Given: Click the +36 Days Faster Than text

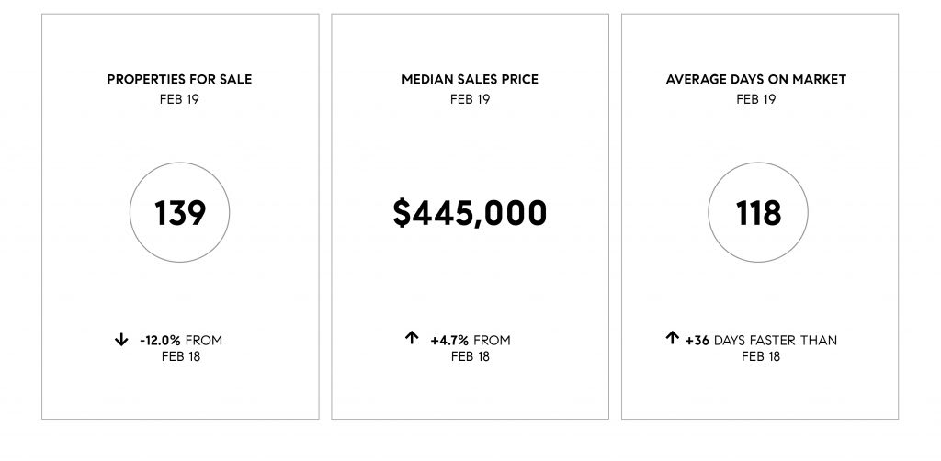Looking at the screenshot, I should click(x=761, y=341).
